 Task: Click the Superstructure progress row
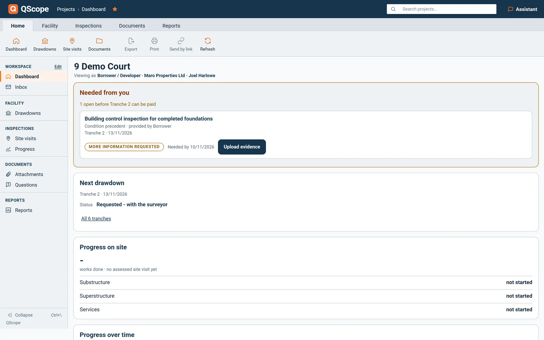pos(306,296)
